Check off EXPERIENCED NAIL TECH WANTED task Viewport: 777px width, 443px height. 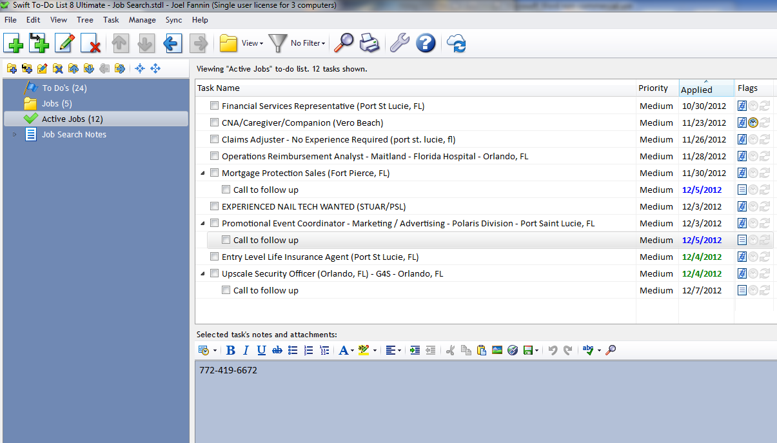[215, 206]
